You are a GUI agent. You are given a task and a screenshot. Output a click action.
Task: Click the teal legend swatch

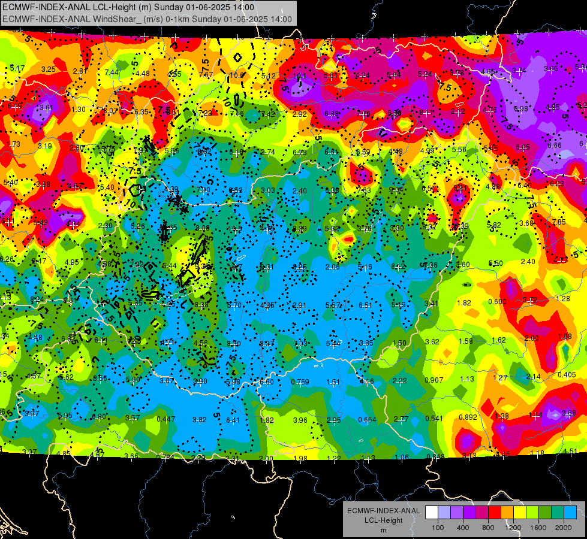pyautogui.click(x=557, y=513)
